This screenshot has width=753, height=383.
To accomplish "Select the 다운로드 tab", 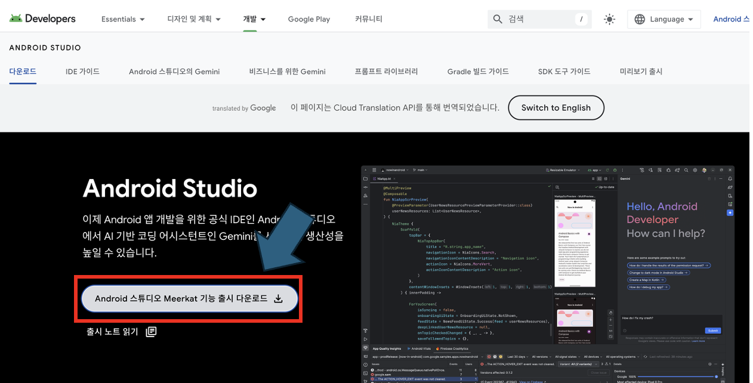I will pos(23,72).
